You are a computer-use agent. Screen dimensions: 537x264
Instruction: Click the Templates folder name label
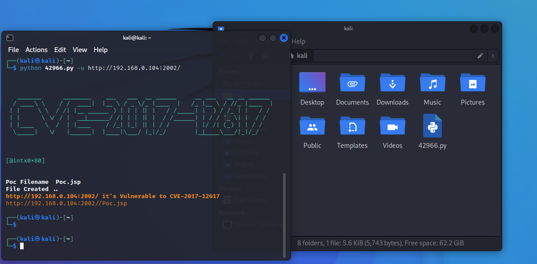click(x=353, y=146)
